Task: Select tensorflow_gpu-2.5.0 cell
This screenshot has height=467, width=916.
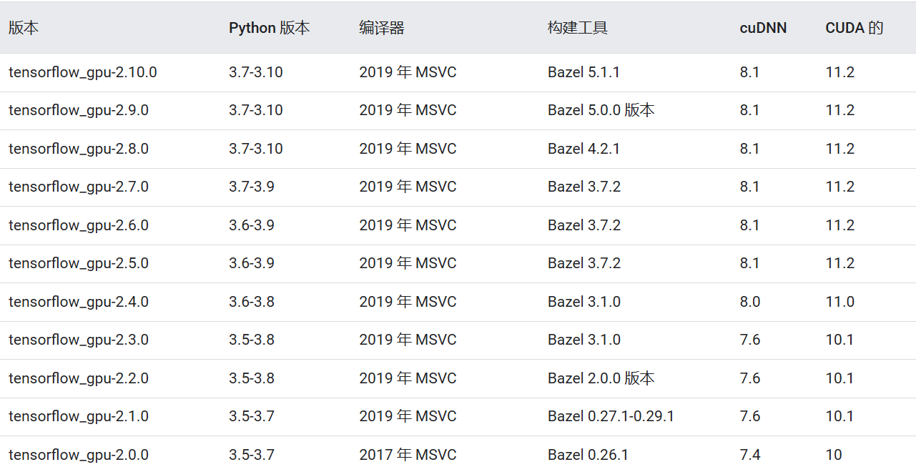Action: click(x=79, y=263)
